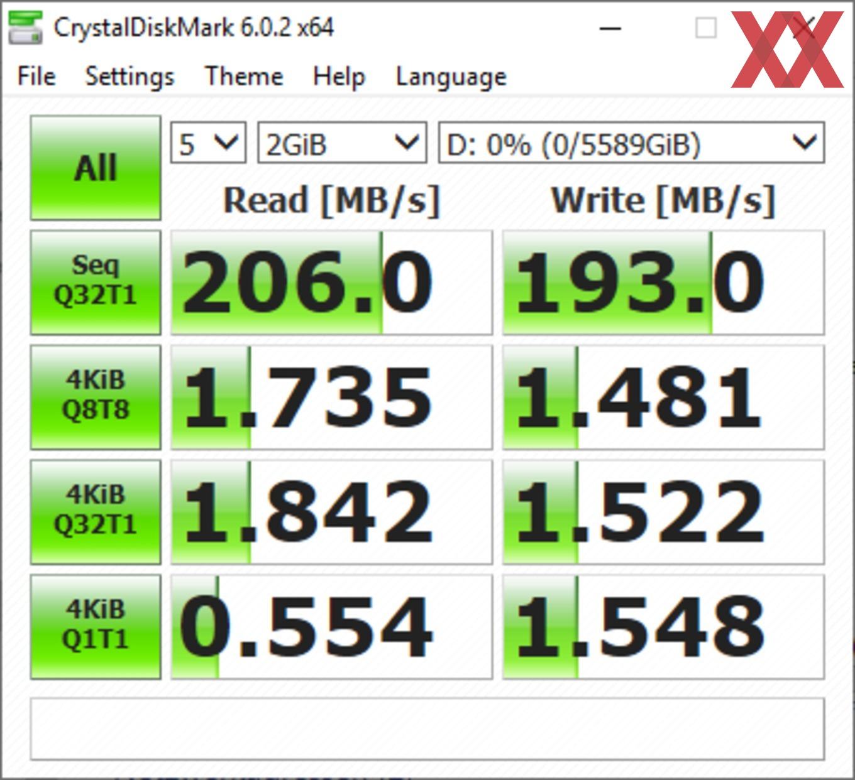Maximize the CrystalDiskMark window
The height and width of the screenshot is (780, 855).
point(705,28)
